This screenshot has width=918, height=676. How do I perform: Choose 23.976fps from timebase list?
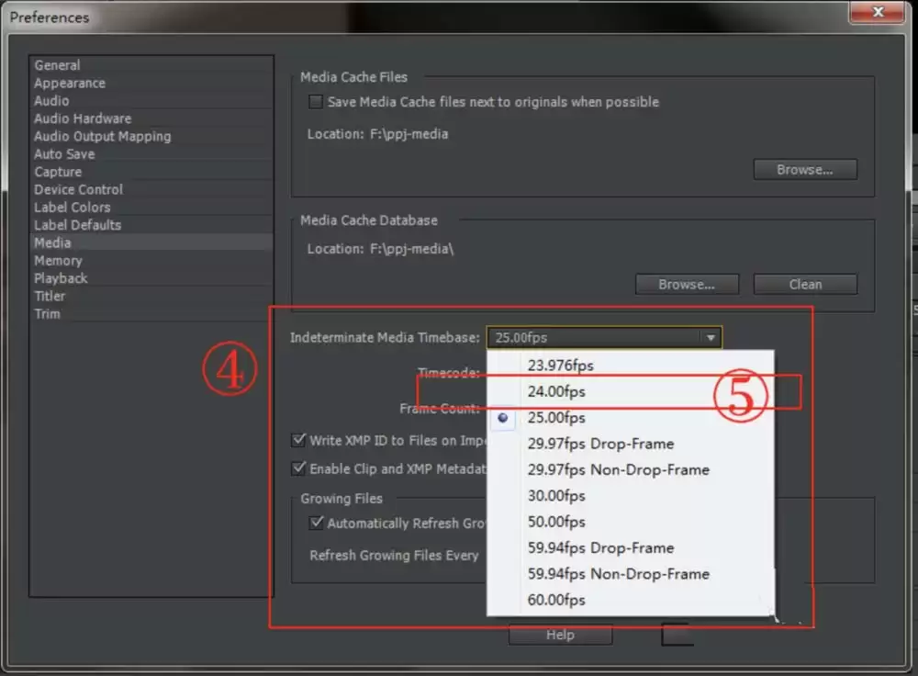[x=631, y=366]
